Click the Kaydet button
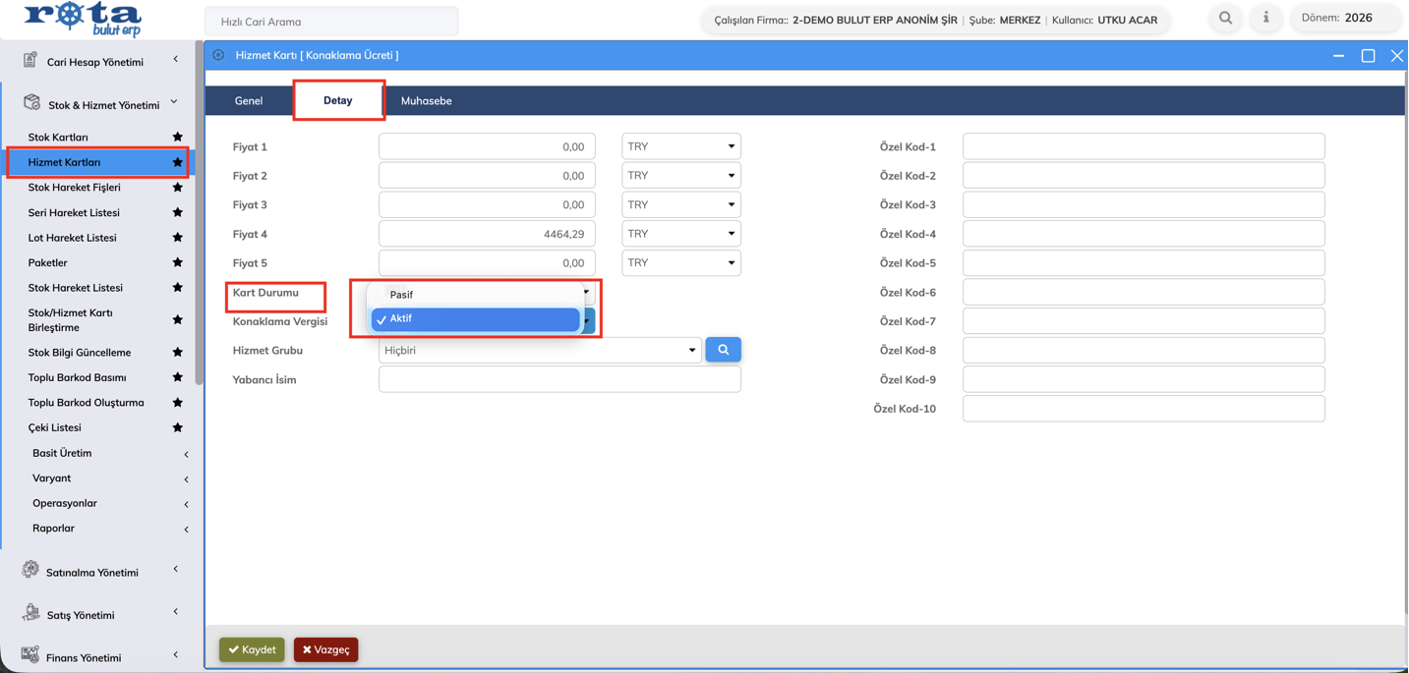The height and width of the screenshot is (673, 1409). coord(252,649)
